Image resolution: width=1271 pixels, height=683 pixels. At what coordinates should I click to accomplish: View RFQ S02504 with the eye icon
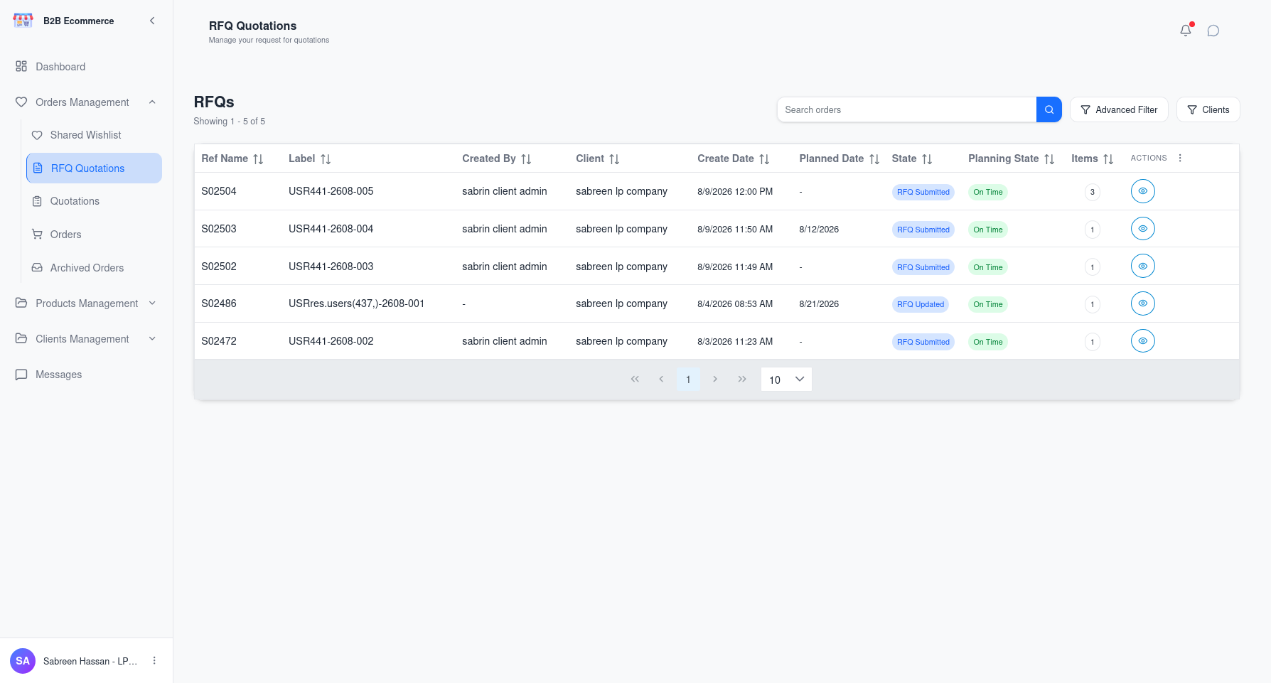point(1142,191)
